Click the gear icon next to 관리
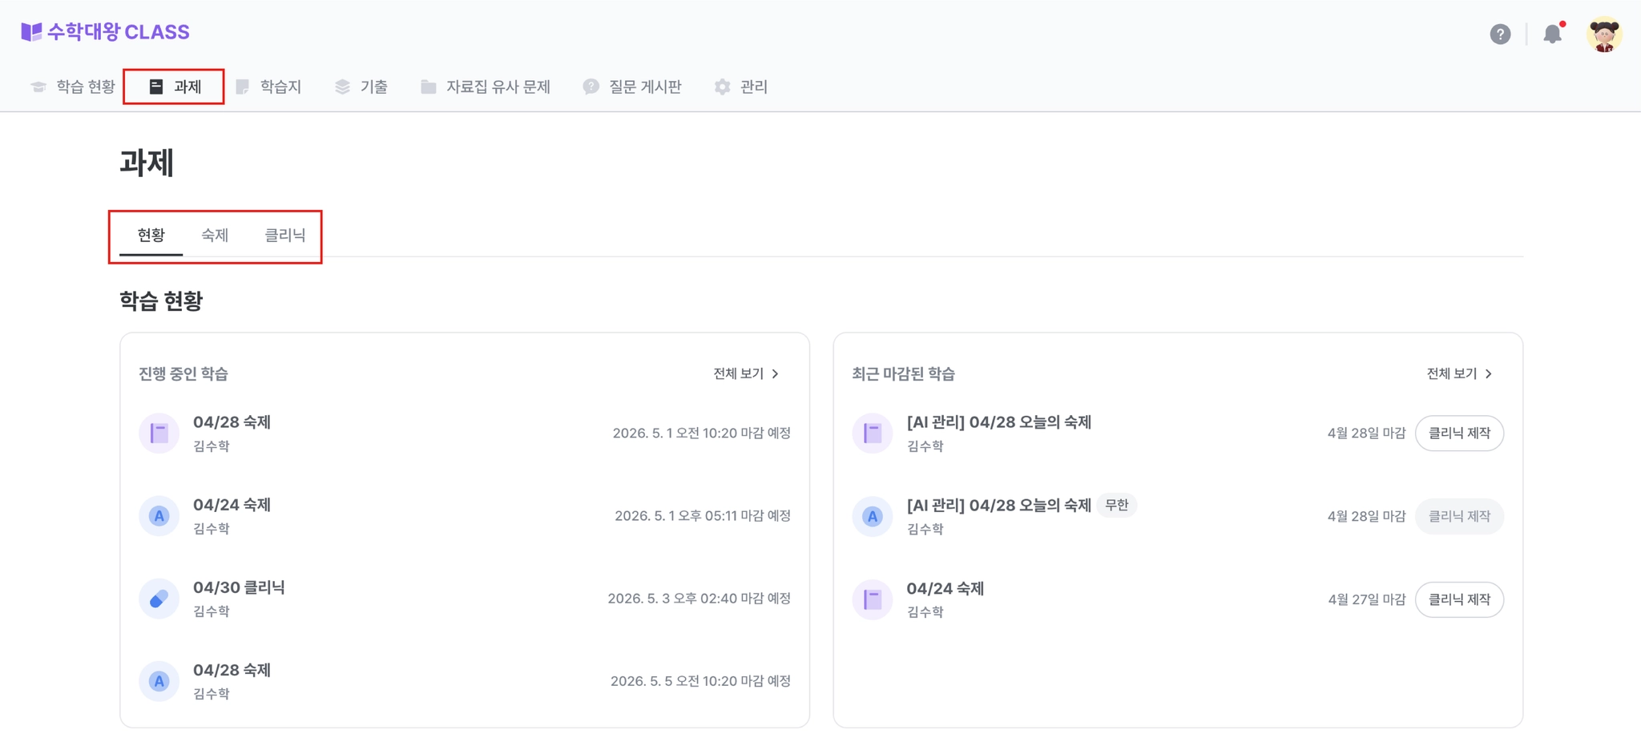 coord(722,87)
